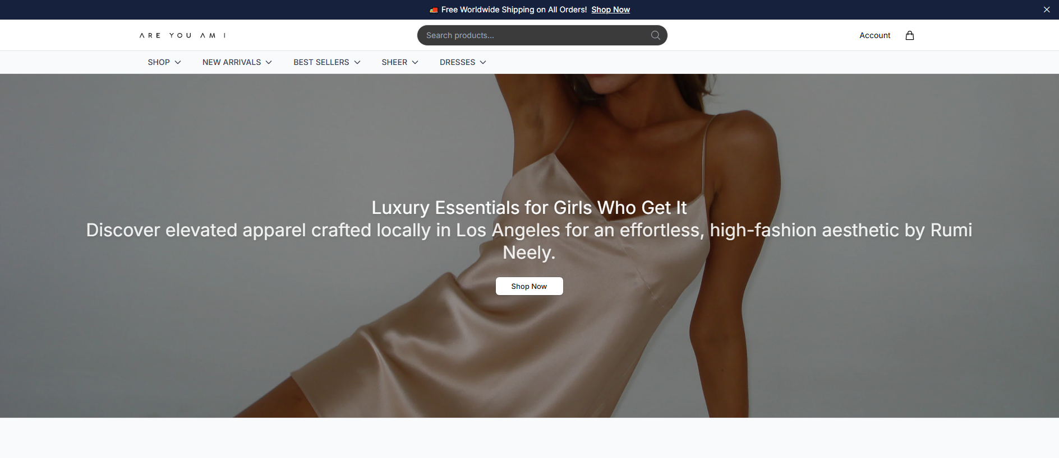
Task: Follow the Shop Now link in announcement bar
Action: (x=610, y=10)
